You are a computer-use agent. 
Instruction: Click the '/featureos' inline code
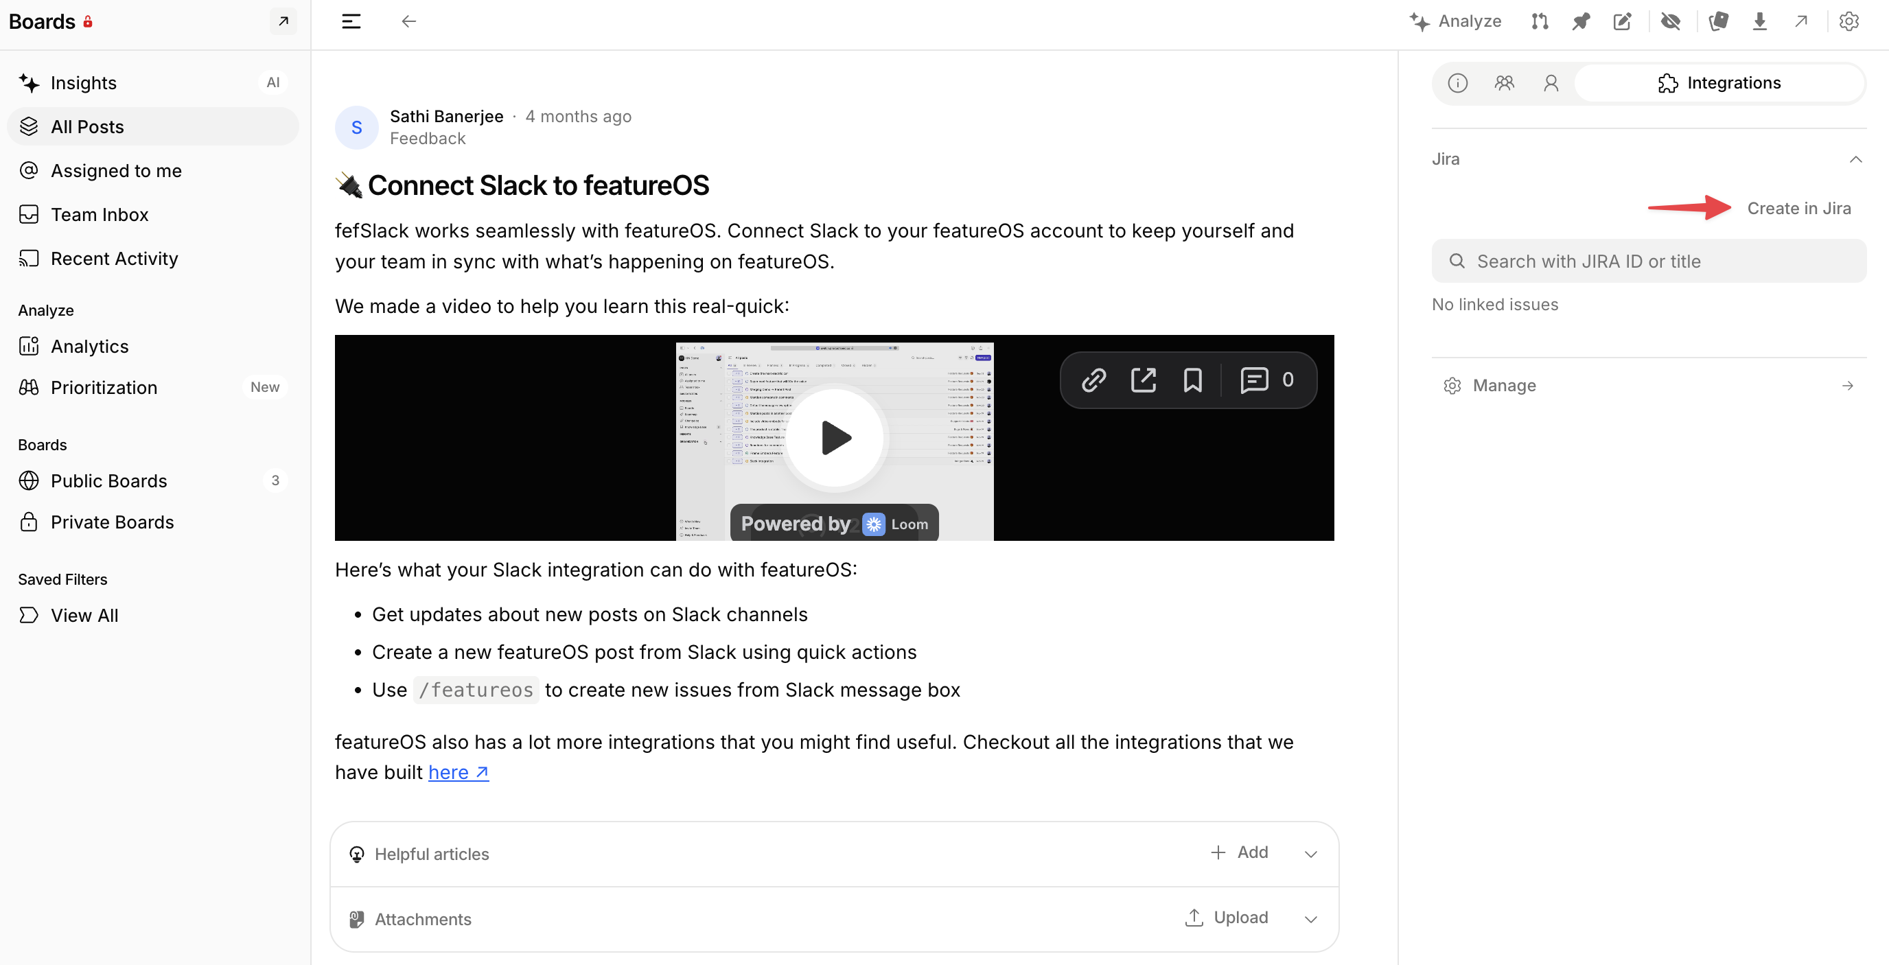476,690
